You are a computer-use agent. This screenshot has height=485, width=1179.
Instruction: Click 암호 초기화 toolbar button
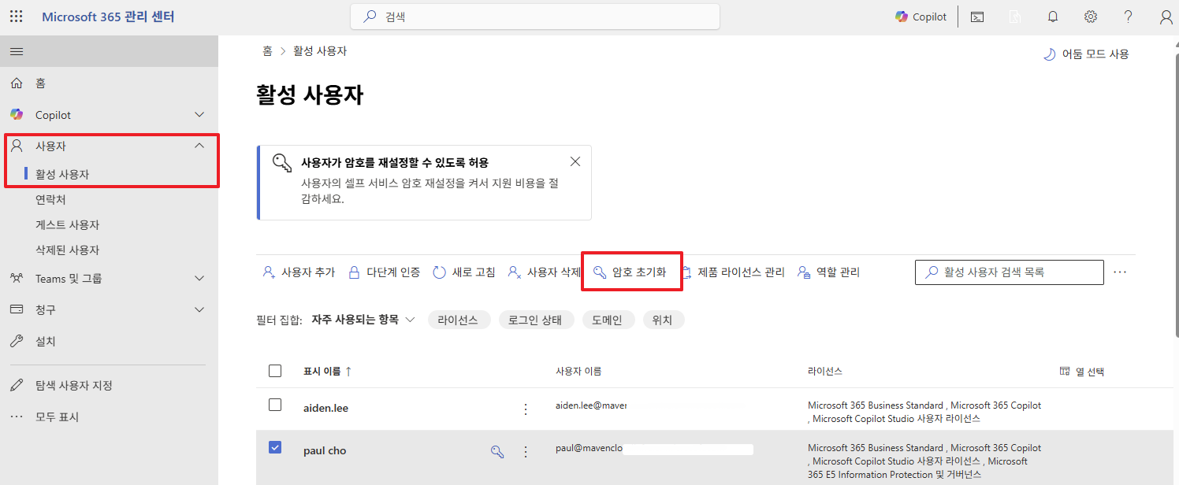(x=630, y=272)
